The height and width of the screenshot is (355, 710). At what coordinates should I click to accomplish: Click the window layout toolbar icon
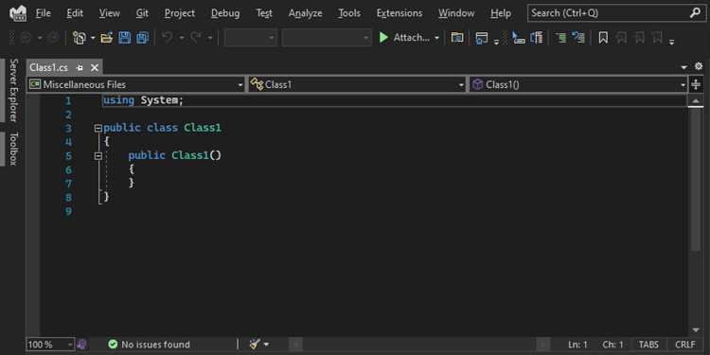481,38
